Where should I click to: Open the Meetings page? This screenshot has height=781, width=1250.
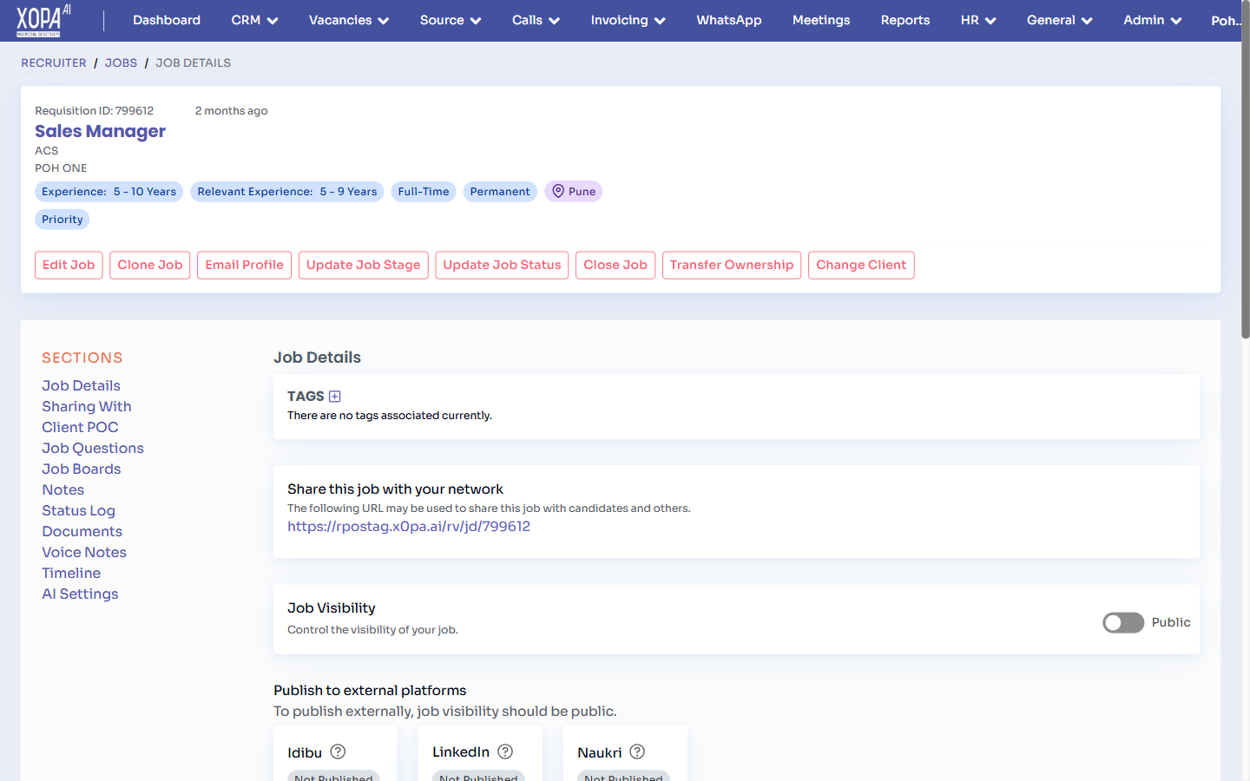click(821, 20)
